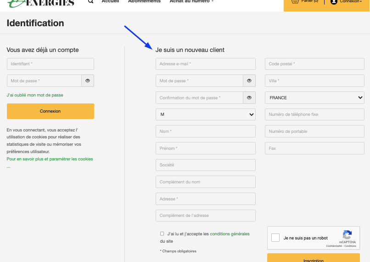
Task: Toggle visibility of new client password field
Action: pyautogui.click(x=249, y=81)
